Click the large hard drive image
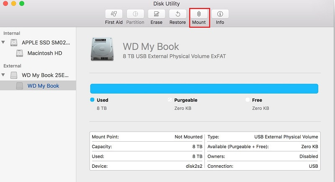This screenshot has height=182, width=335. [102, 49]
